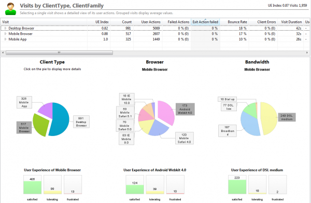Sort by Exit Action failed column
The width and height of the screenshot is (311, 203).
(205, 22)
